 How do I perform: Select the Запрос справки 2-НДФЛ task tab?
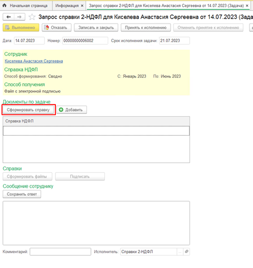pyautogui.click(x=166, y=6)
